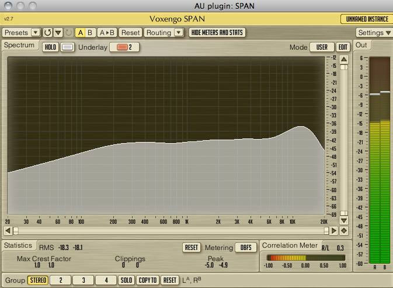This screenshot has height=288, width=393.
Task: Click the white spectrum color swatch
Action: click(x=67, y=47)
